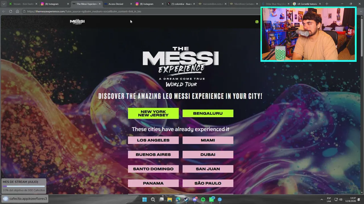
Task: Open the ESP LAA language switcher
Action: tap(329, 199)
